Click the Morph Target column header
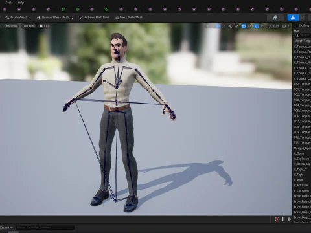This screenshot has width=311, height=233. 303,41
